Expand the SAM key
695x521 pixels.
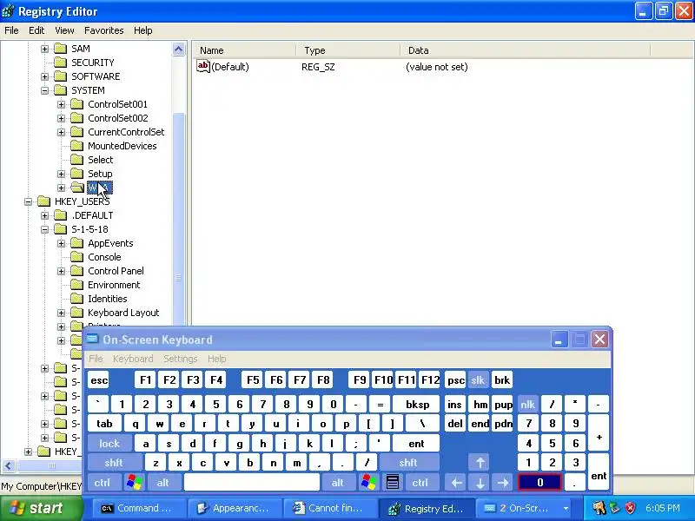[45, 49]
